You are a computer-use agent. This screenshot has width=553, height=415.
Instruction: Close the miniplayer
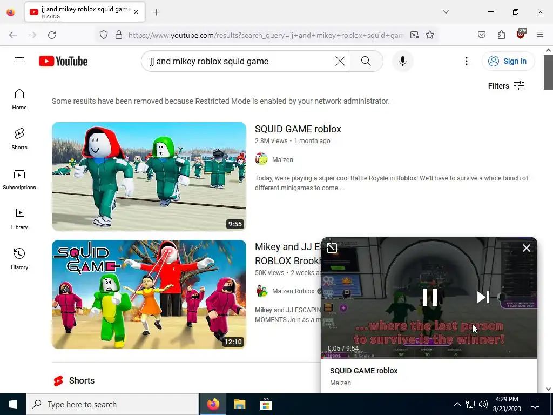[526, 248]
